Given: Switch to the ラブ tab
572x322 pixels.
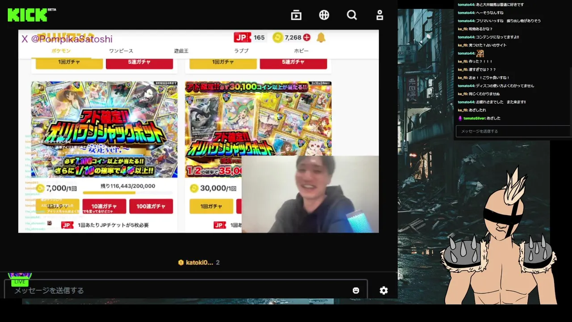Looking at the screenshot, I should pyautogui.click(x=241, y=51).
